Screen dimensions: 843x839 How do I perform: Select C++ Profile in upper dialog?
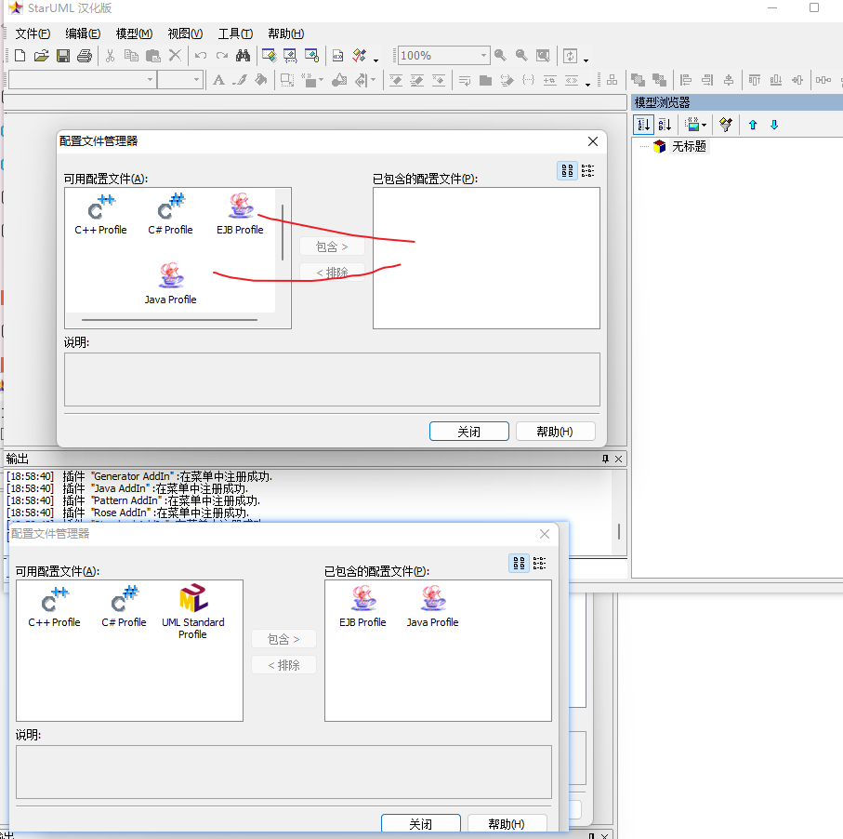click(100, 214)
